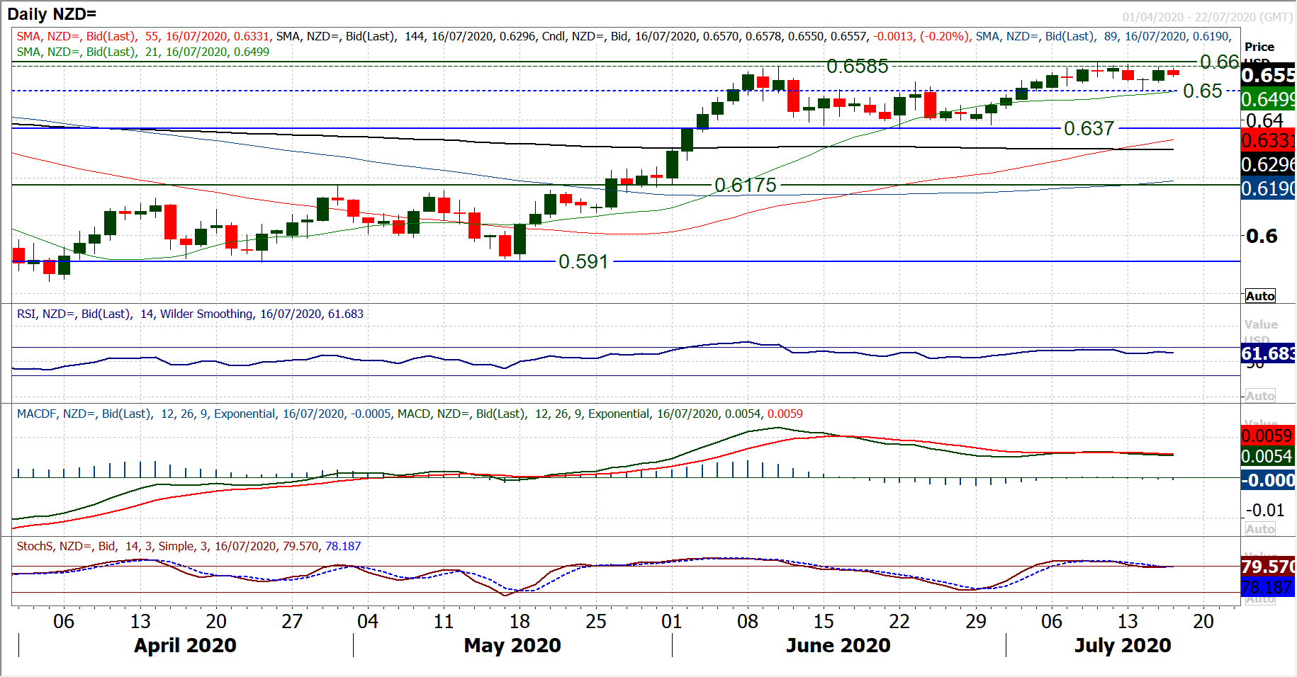Click date 15 on the June time axis
1297x677 pixels.
point(824,622)
